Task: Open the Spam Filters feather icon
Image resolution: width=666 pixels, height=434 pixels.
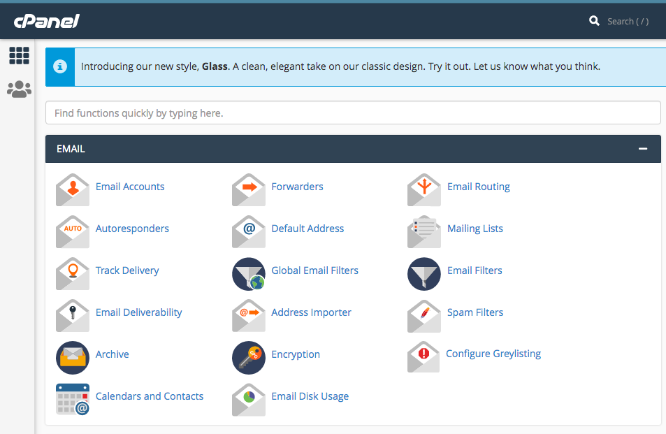Action: point(424,315)
